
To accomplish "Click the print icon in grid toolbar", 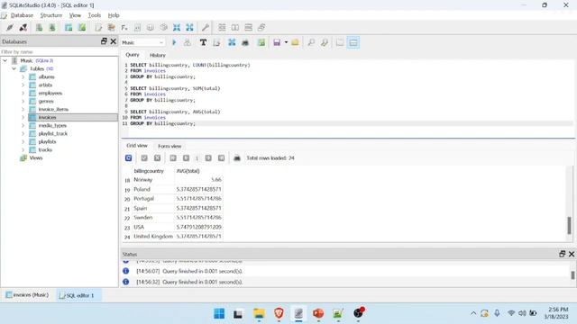I will (237, 158).
